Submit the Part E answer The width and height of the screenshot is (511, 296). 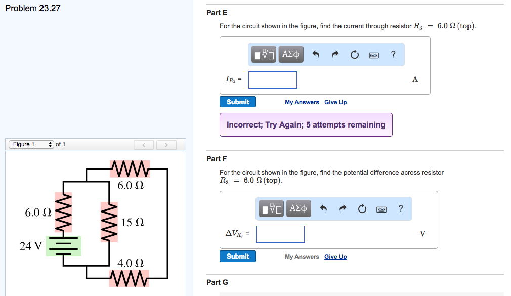tap(238, 102)
